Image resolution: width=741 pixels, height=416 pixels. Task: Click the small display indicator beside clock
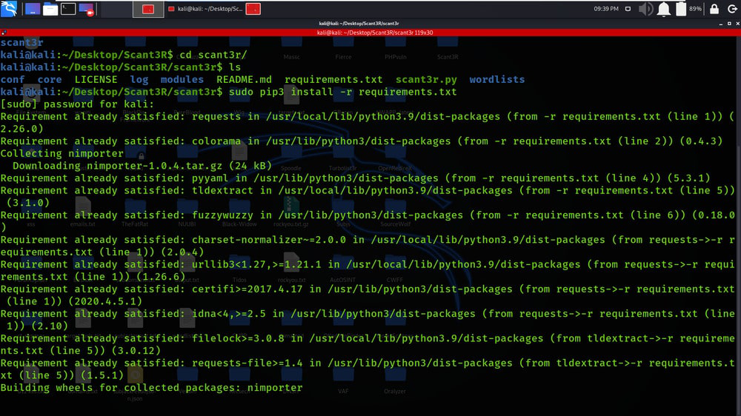coord(628,8)
